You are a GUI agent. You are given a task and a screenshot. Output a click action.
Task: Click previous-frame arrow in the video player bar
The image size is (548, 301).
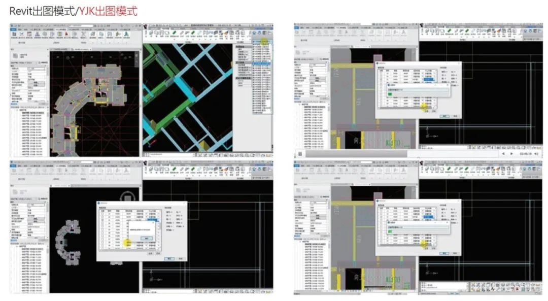[x=502, y=153]
